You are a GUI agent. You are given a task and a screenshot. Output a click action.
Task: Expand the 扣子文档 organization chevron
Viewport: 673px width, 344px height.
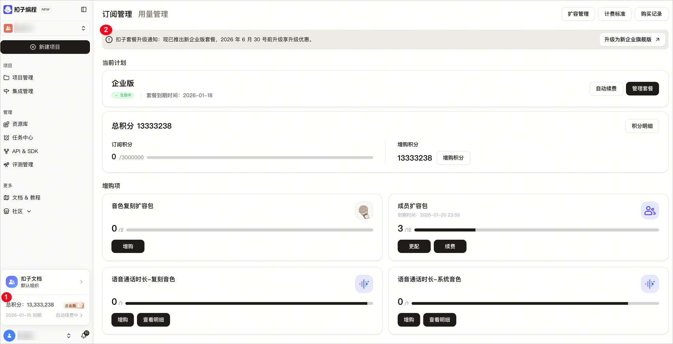[81, 282]
